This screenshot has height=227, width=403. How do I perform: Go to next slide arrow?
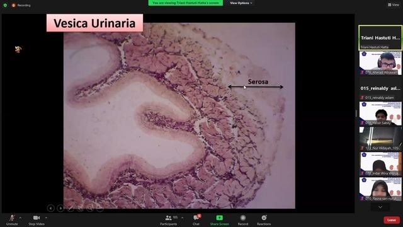[x=60, y=208]
